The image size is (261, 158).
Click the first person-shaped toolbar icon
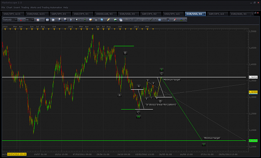(x=60, y=20)
